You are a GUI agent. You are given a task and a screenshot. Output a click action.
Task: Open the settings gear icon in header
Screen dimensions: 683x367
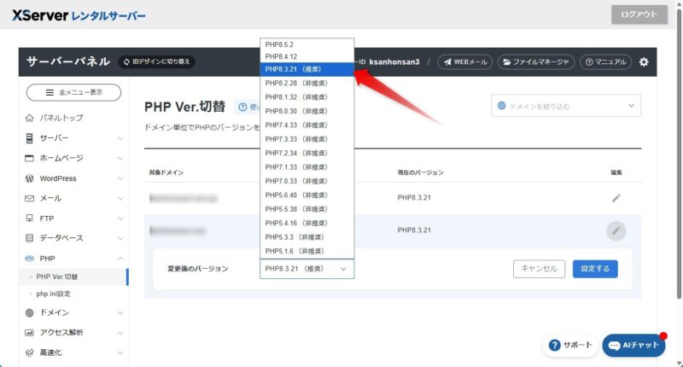(644, 61)
